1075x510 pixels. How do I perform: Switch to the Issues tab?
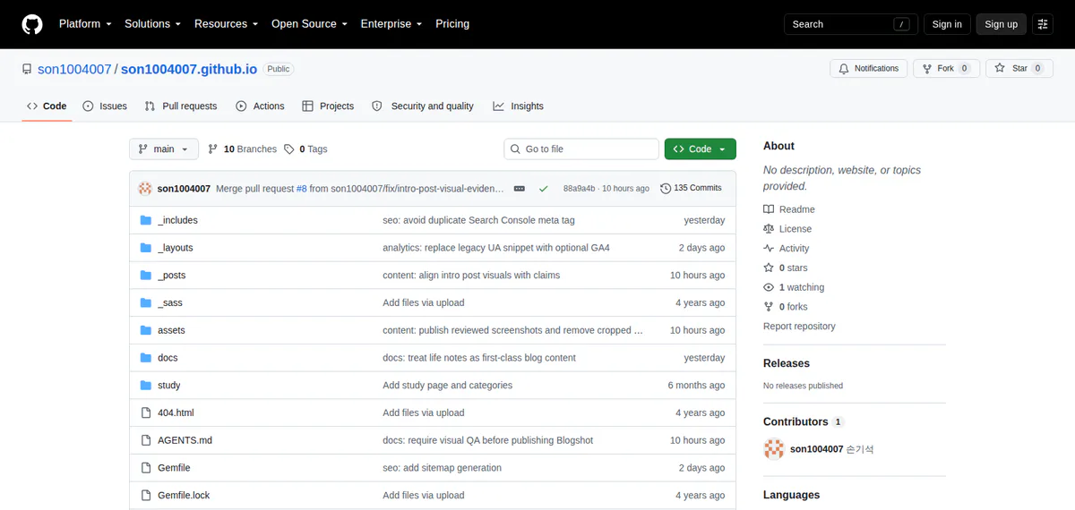pyautogui.click(x=105, y=106)
